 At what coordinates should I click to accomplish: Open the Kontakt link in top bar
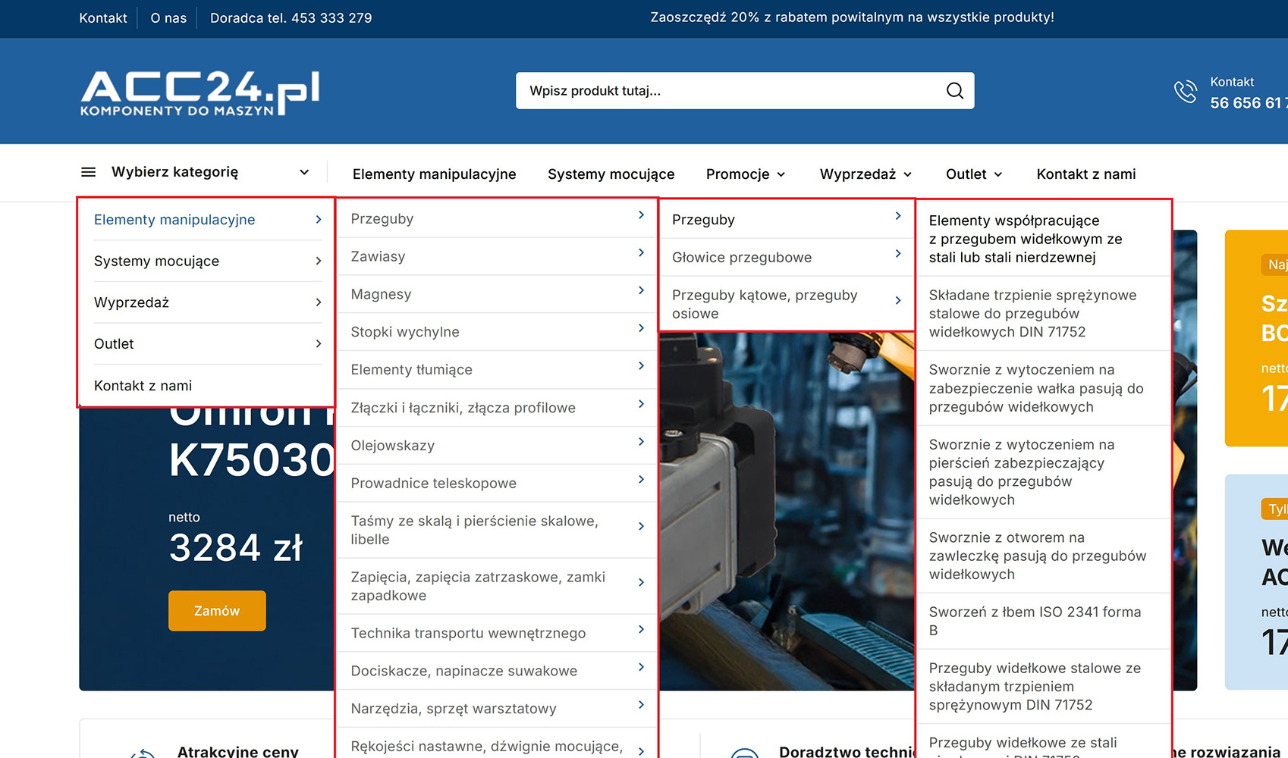coord(103,18)
